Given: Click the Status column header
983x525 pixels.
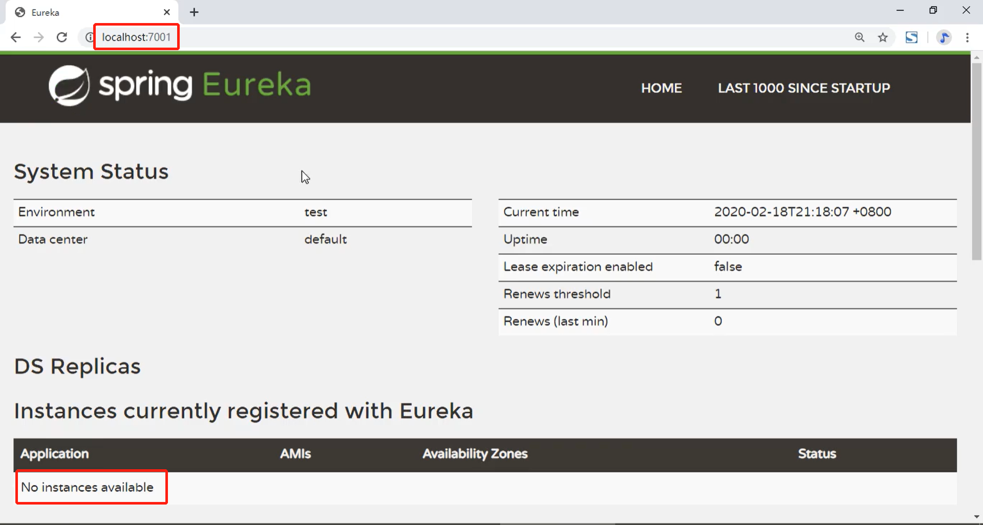Looking at the screenshot, I should 817,454.
